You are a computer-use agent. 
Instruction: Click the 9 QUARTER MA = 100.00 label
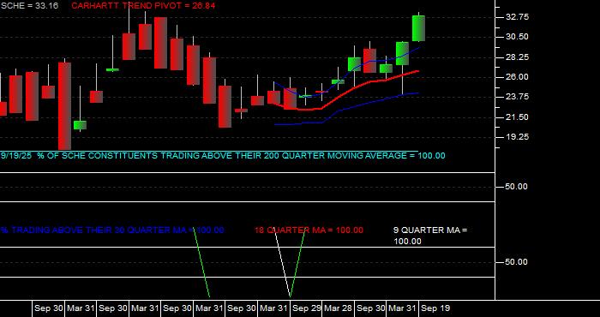click(430, 236)
